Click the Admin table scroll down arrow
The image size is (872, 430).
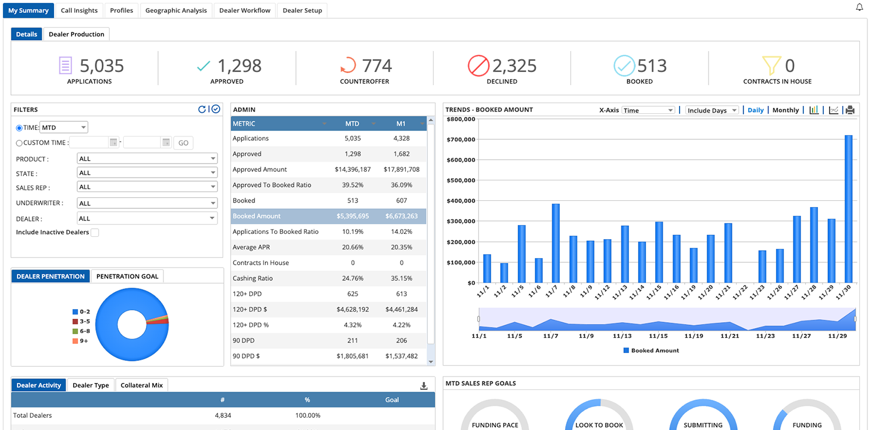click(x=431, y=362)
